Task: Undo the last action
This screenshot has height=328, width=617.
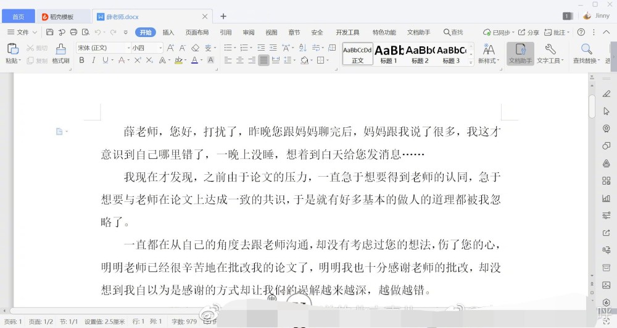Action: [97, 32]
